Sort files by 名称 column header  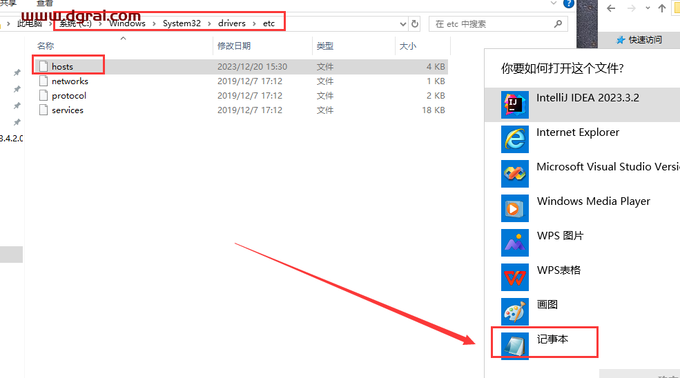pos(46,46)
